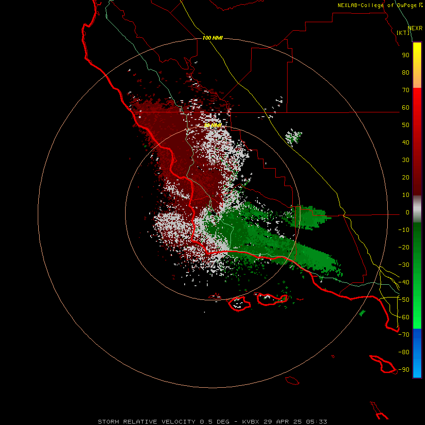Image resolution: width=425 pixels, height=425 pixels.
Task: Click the -30 scale value
Action: (404, 265)
